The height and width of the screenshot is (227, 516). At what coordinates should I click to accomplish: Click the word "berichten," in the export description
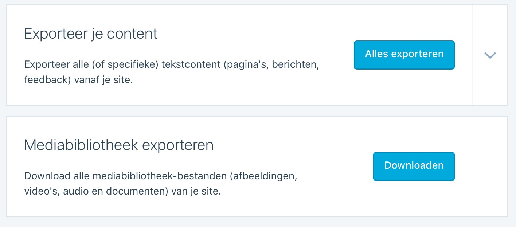[x=296, y=65]
